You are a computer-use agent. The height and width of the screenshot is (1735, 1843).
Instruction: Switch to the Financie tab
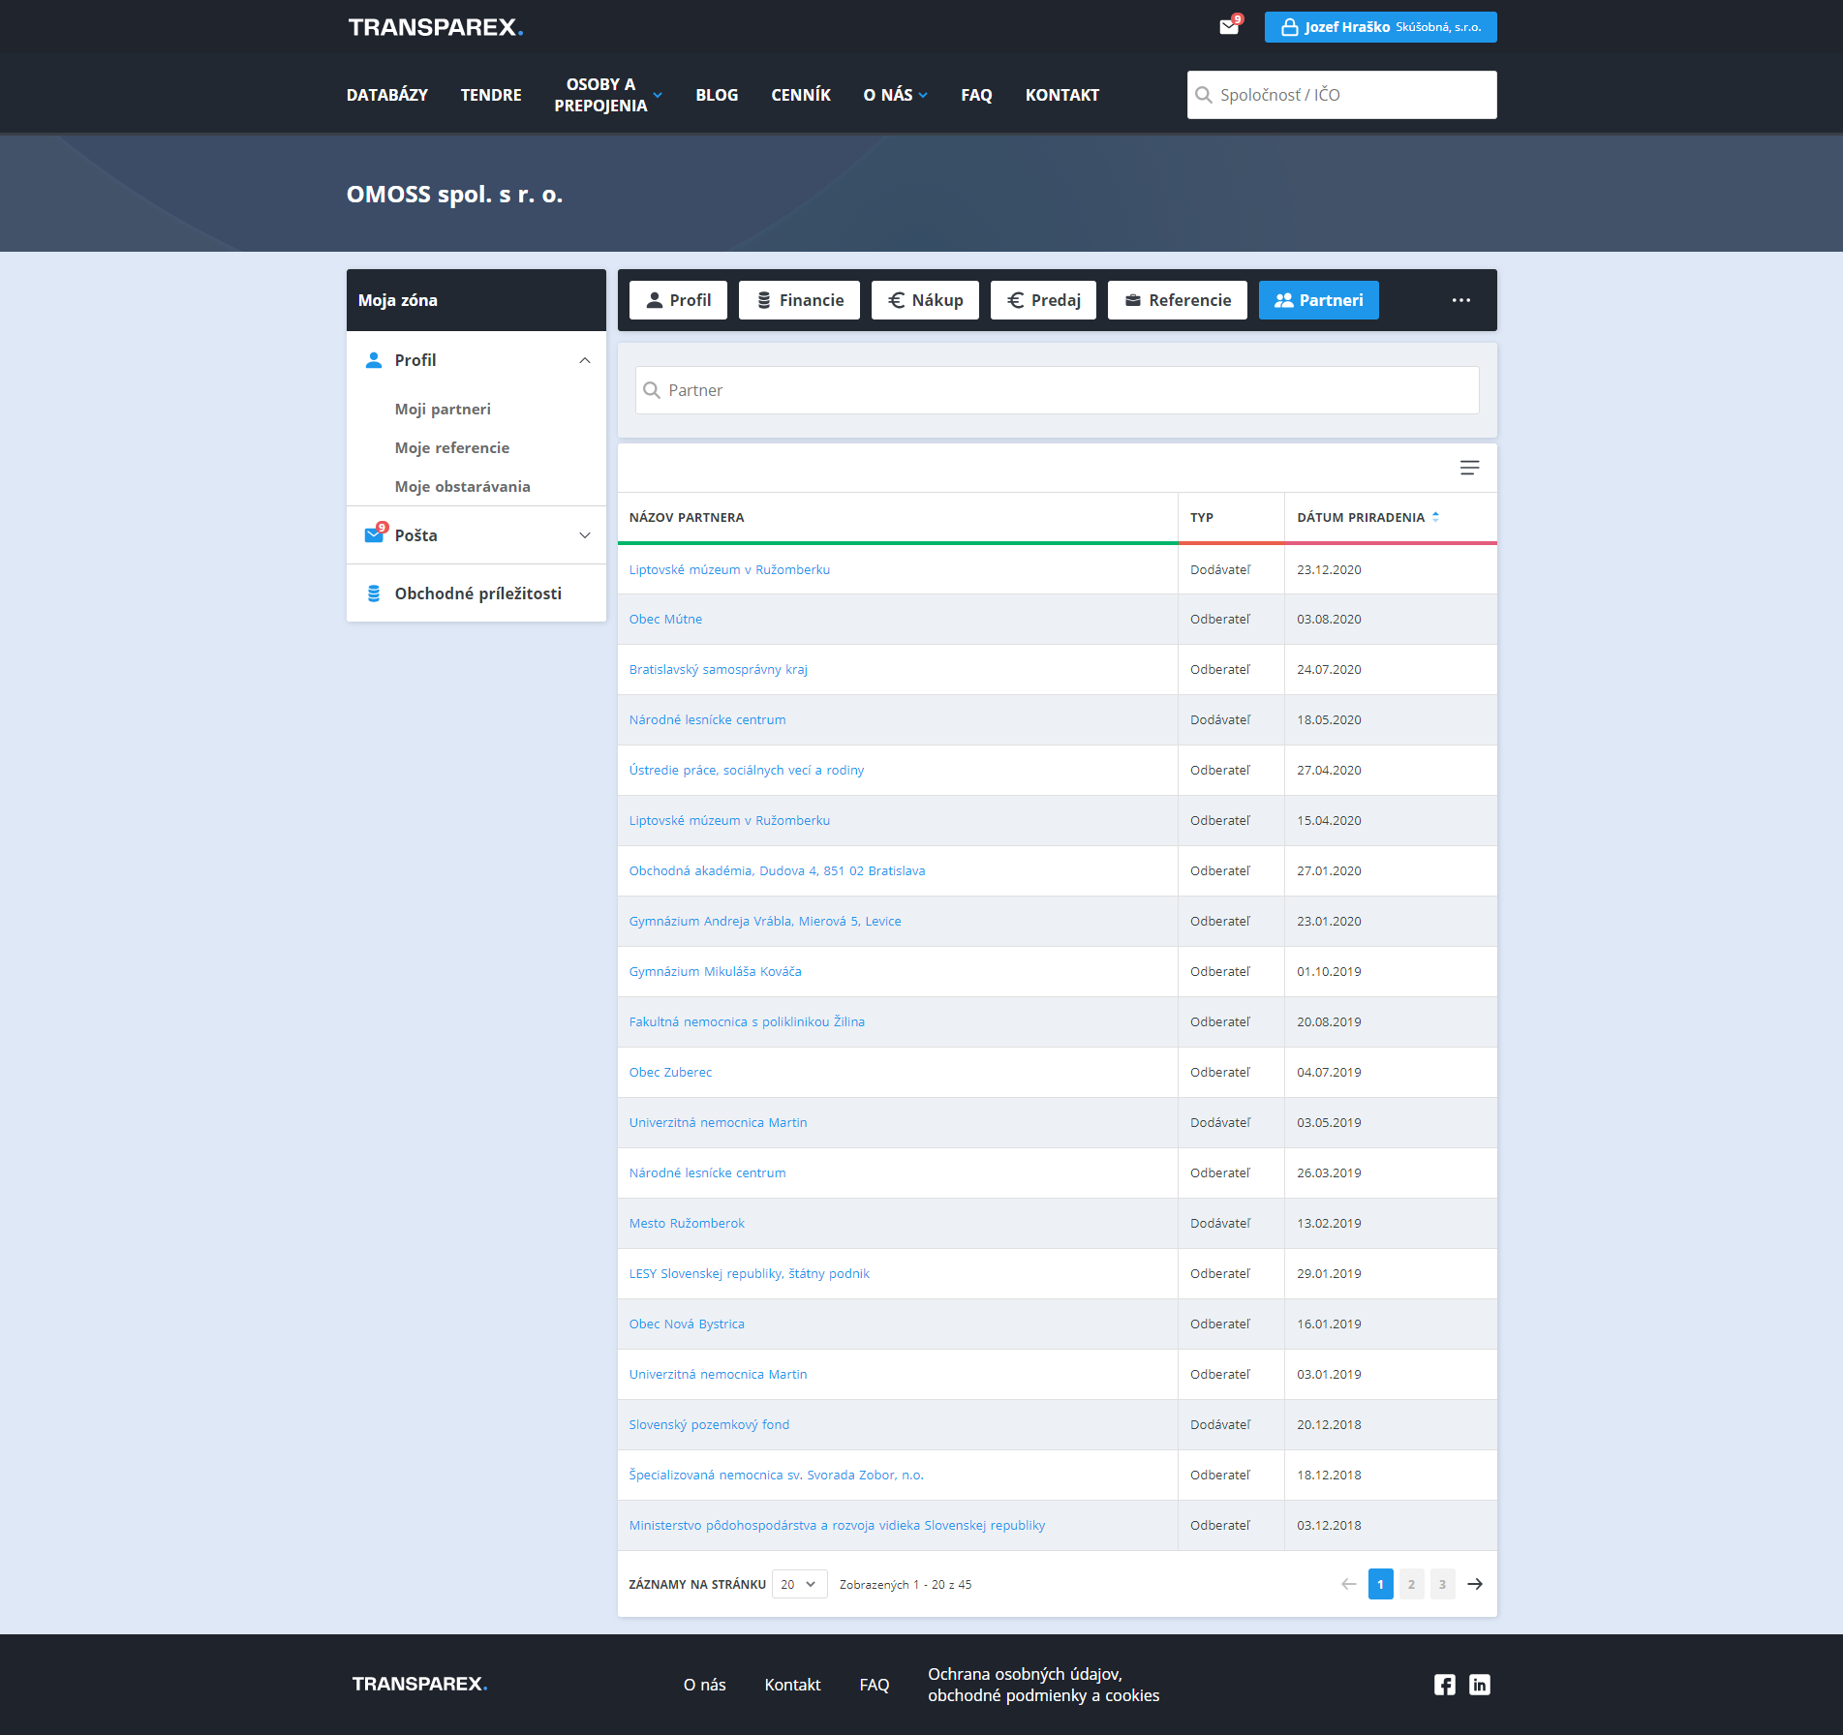pyautogui.click(x=799, y=300)
